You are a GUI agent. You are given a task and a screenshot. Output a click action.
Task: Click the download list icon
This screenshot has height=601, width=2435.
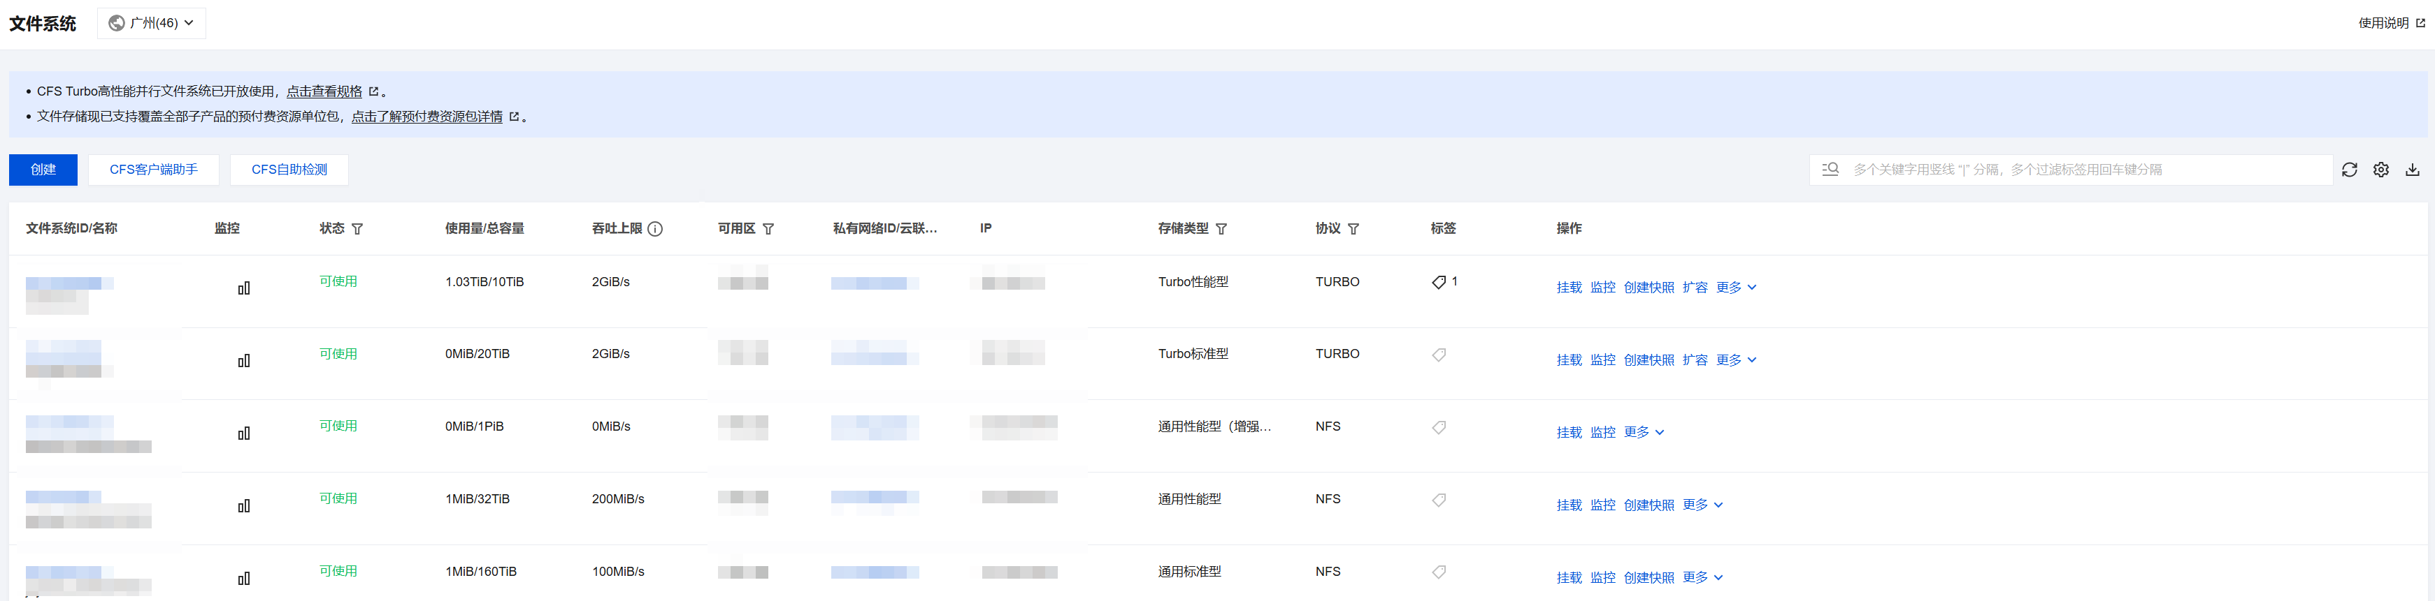coord(2413,170)
